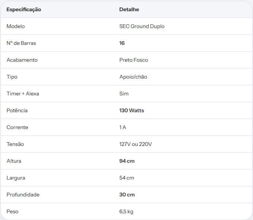Click the Especificação column header
This screenshot has width=253, height=220.
pyautogui.click(x=24, y=10)
